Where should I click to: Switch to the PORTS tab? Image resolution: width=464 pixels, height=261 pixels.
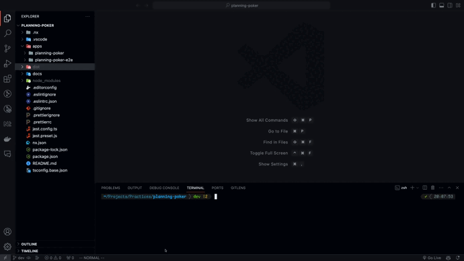pyautogui.click(x=217, y=188)
